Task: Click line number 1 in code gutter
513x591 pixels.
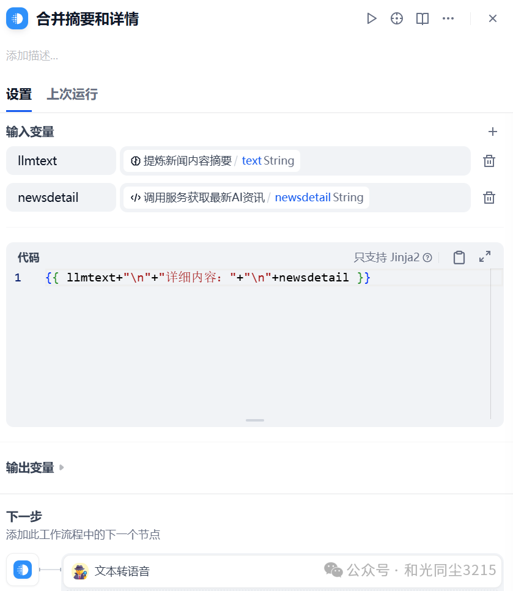Action: point(18,278)
